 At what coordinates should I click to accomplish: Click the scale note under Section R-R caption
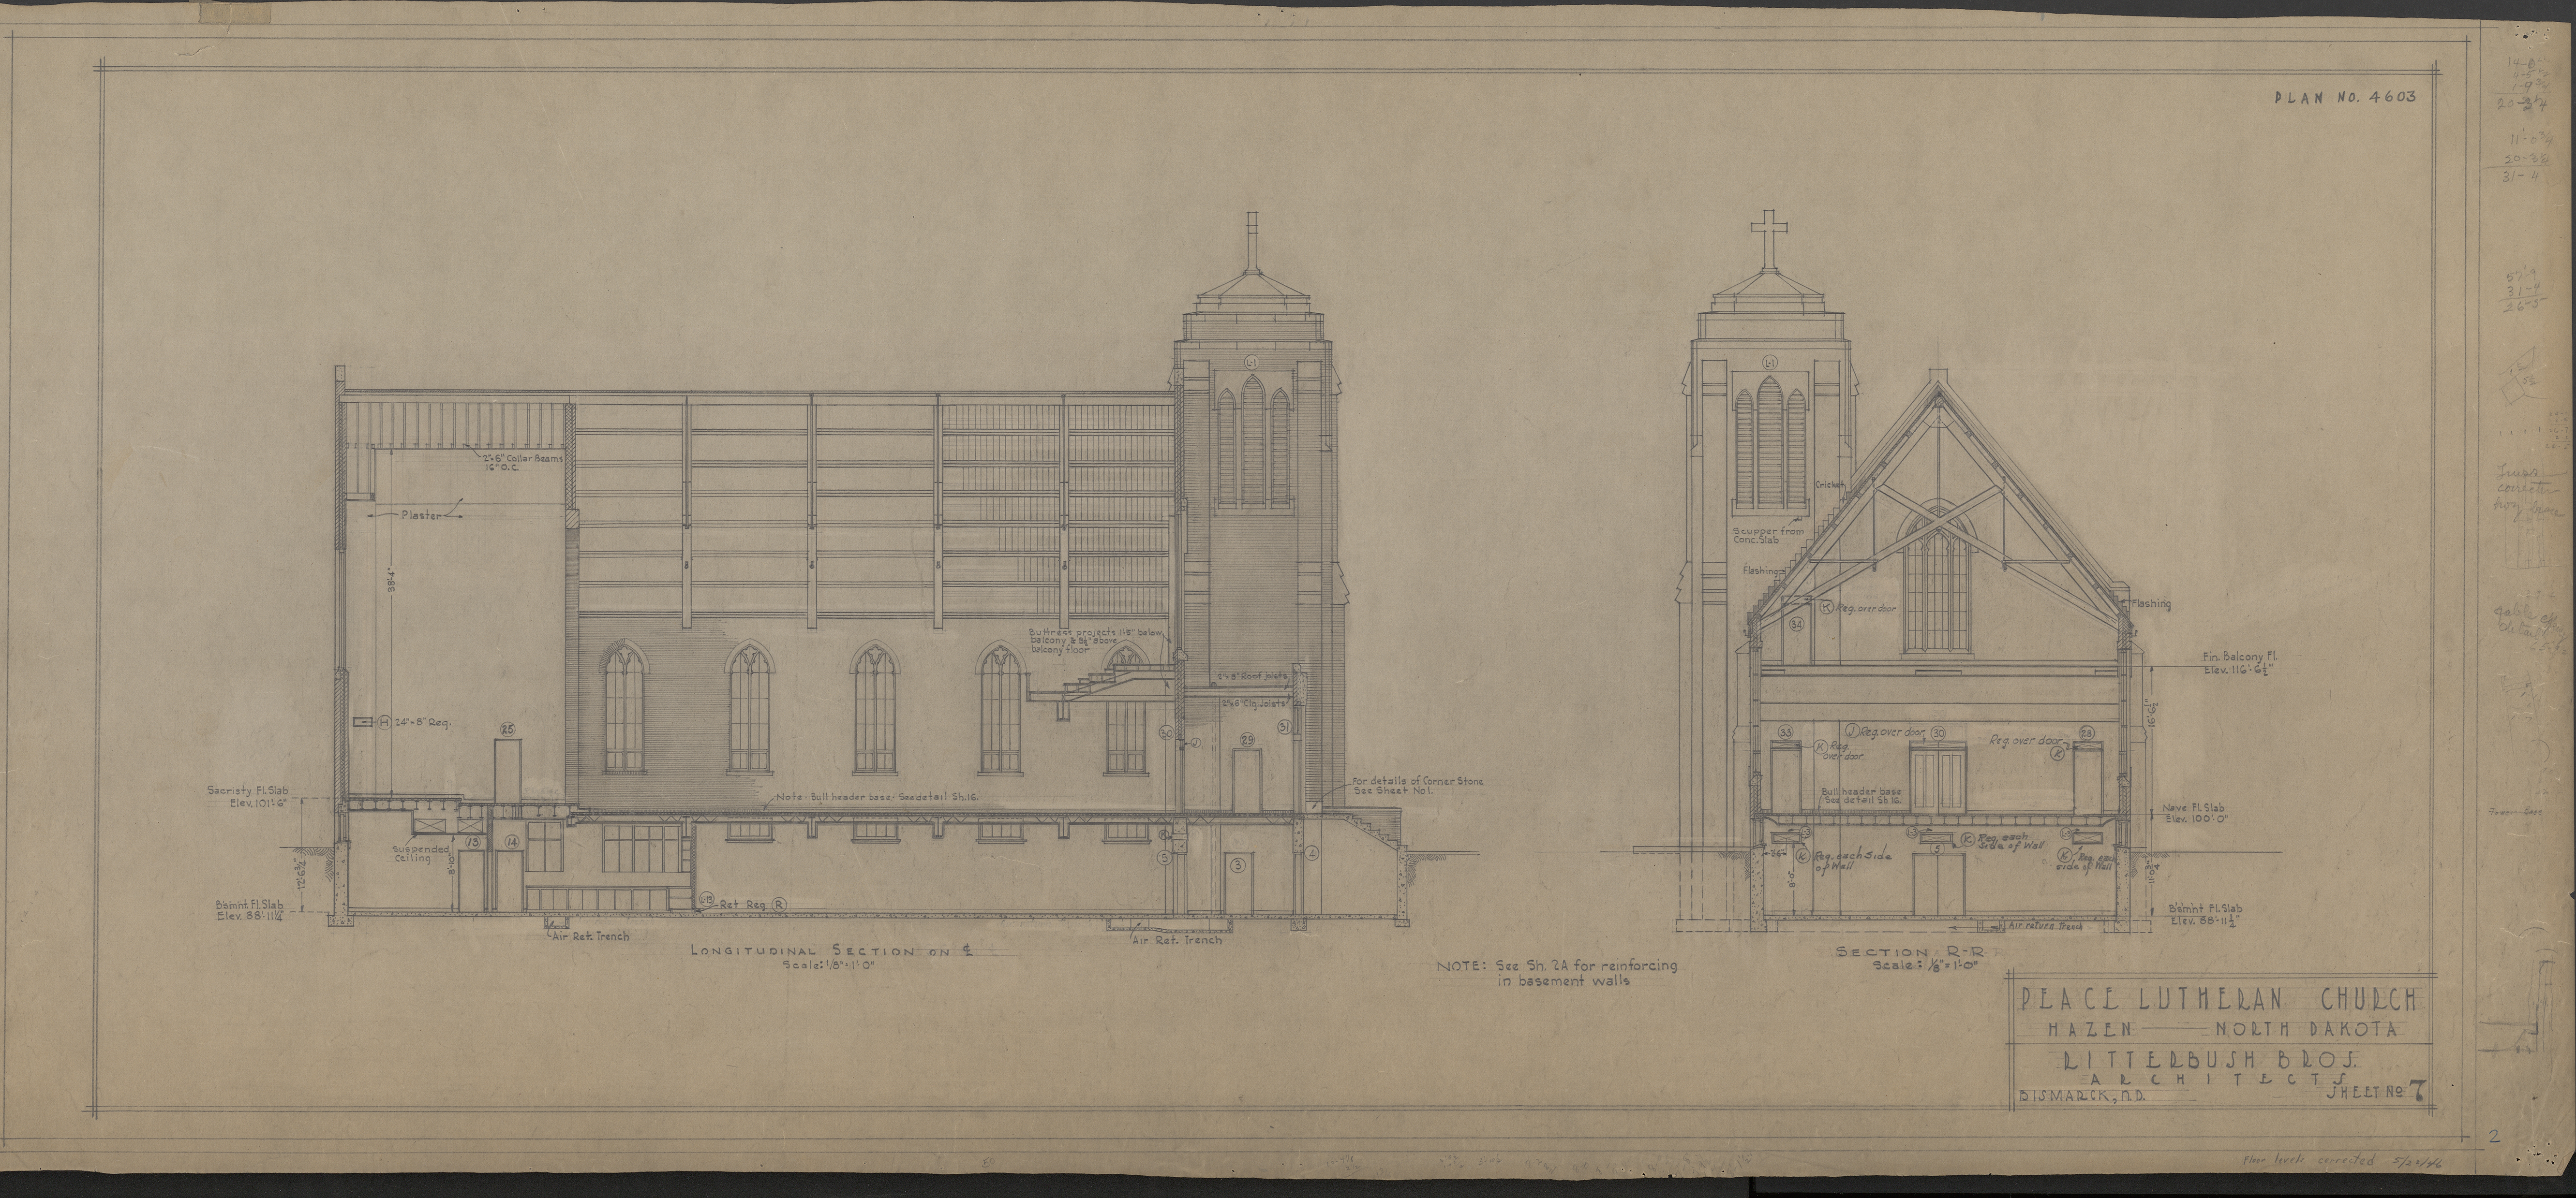[1926, 967]
